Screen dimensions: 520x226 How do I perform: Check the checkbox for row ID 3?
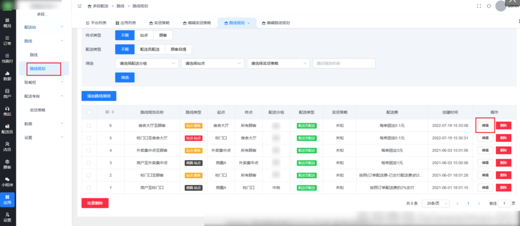pyautogui.click(x=89, y=163)
